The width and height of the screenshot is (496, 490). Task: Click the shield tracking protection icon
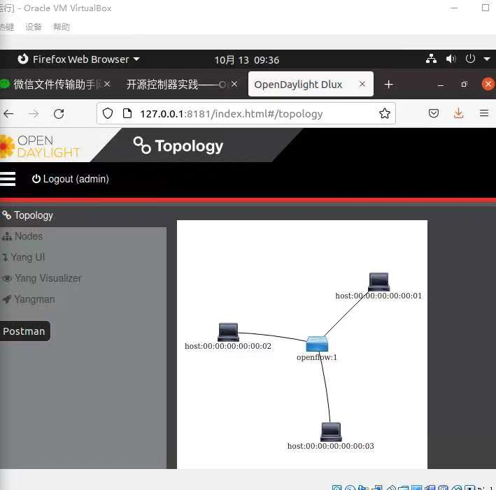click(108, 113)
